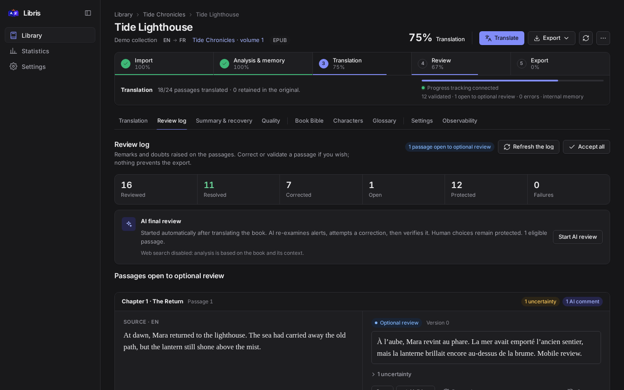
Task: Click the EPUB format label
Action: click(280, 40)
